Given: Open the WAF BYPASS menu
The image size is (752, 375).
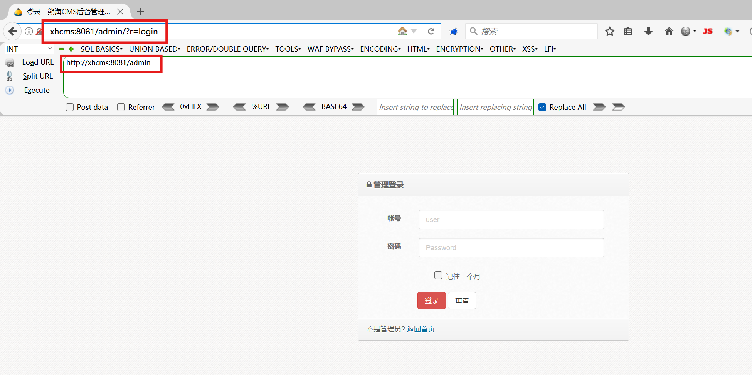Looking at the screenshot, I should click(x=330, y=49).
